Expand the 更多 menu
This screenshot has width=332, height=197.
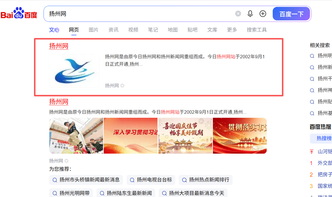click(x=232, y=30)
